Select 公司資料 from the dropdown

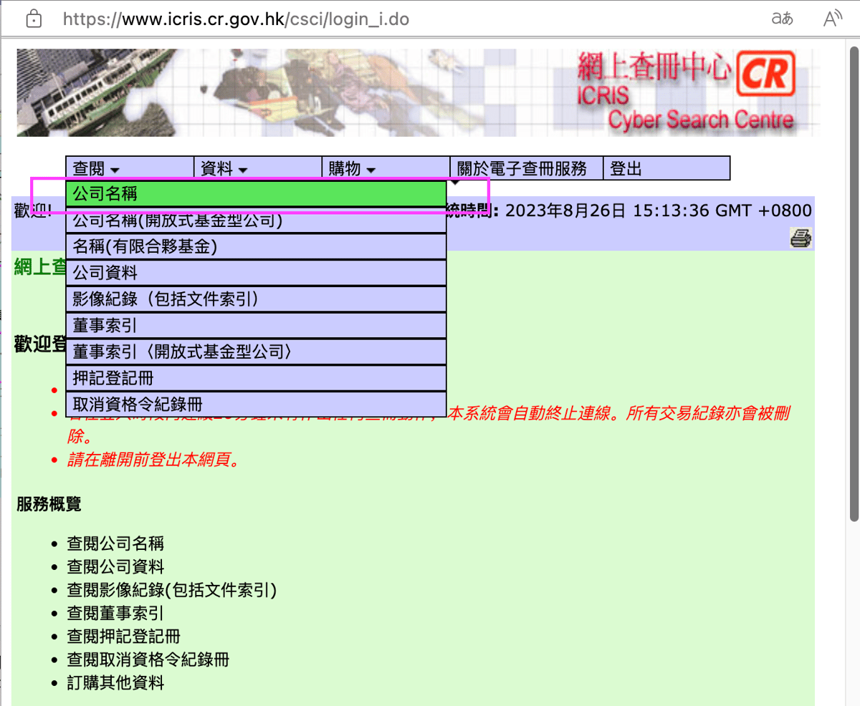256,274
